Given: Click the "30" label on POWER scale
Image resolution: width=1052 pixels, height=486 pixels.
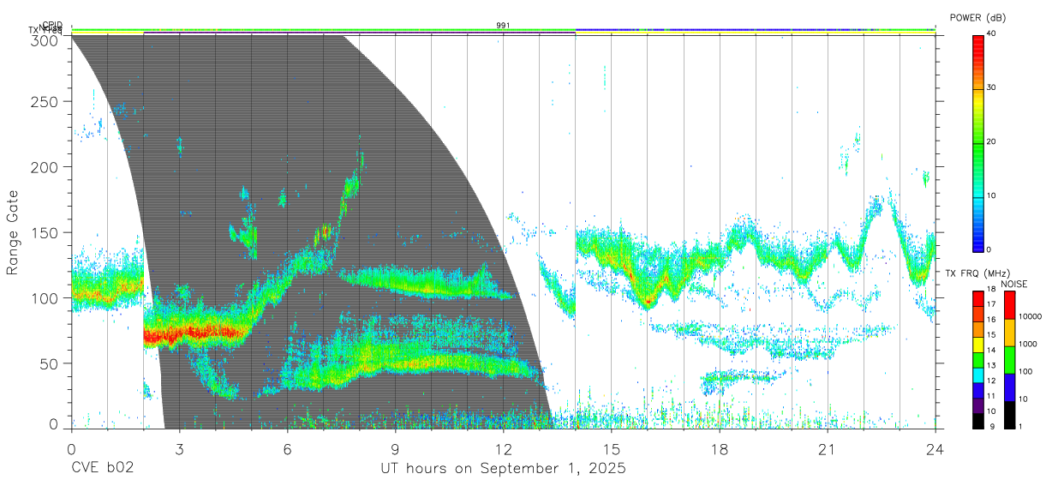Looking at the screenshot, I should [990, 87].
